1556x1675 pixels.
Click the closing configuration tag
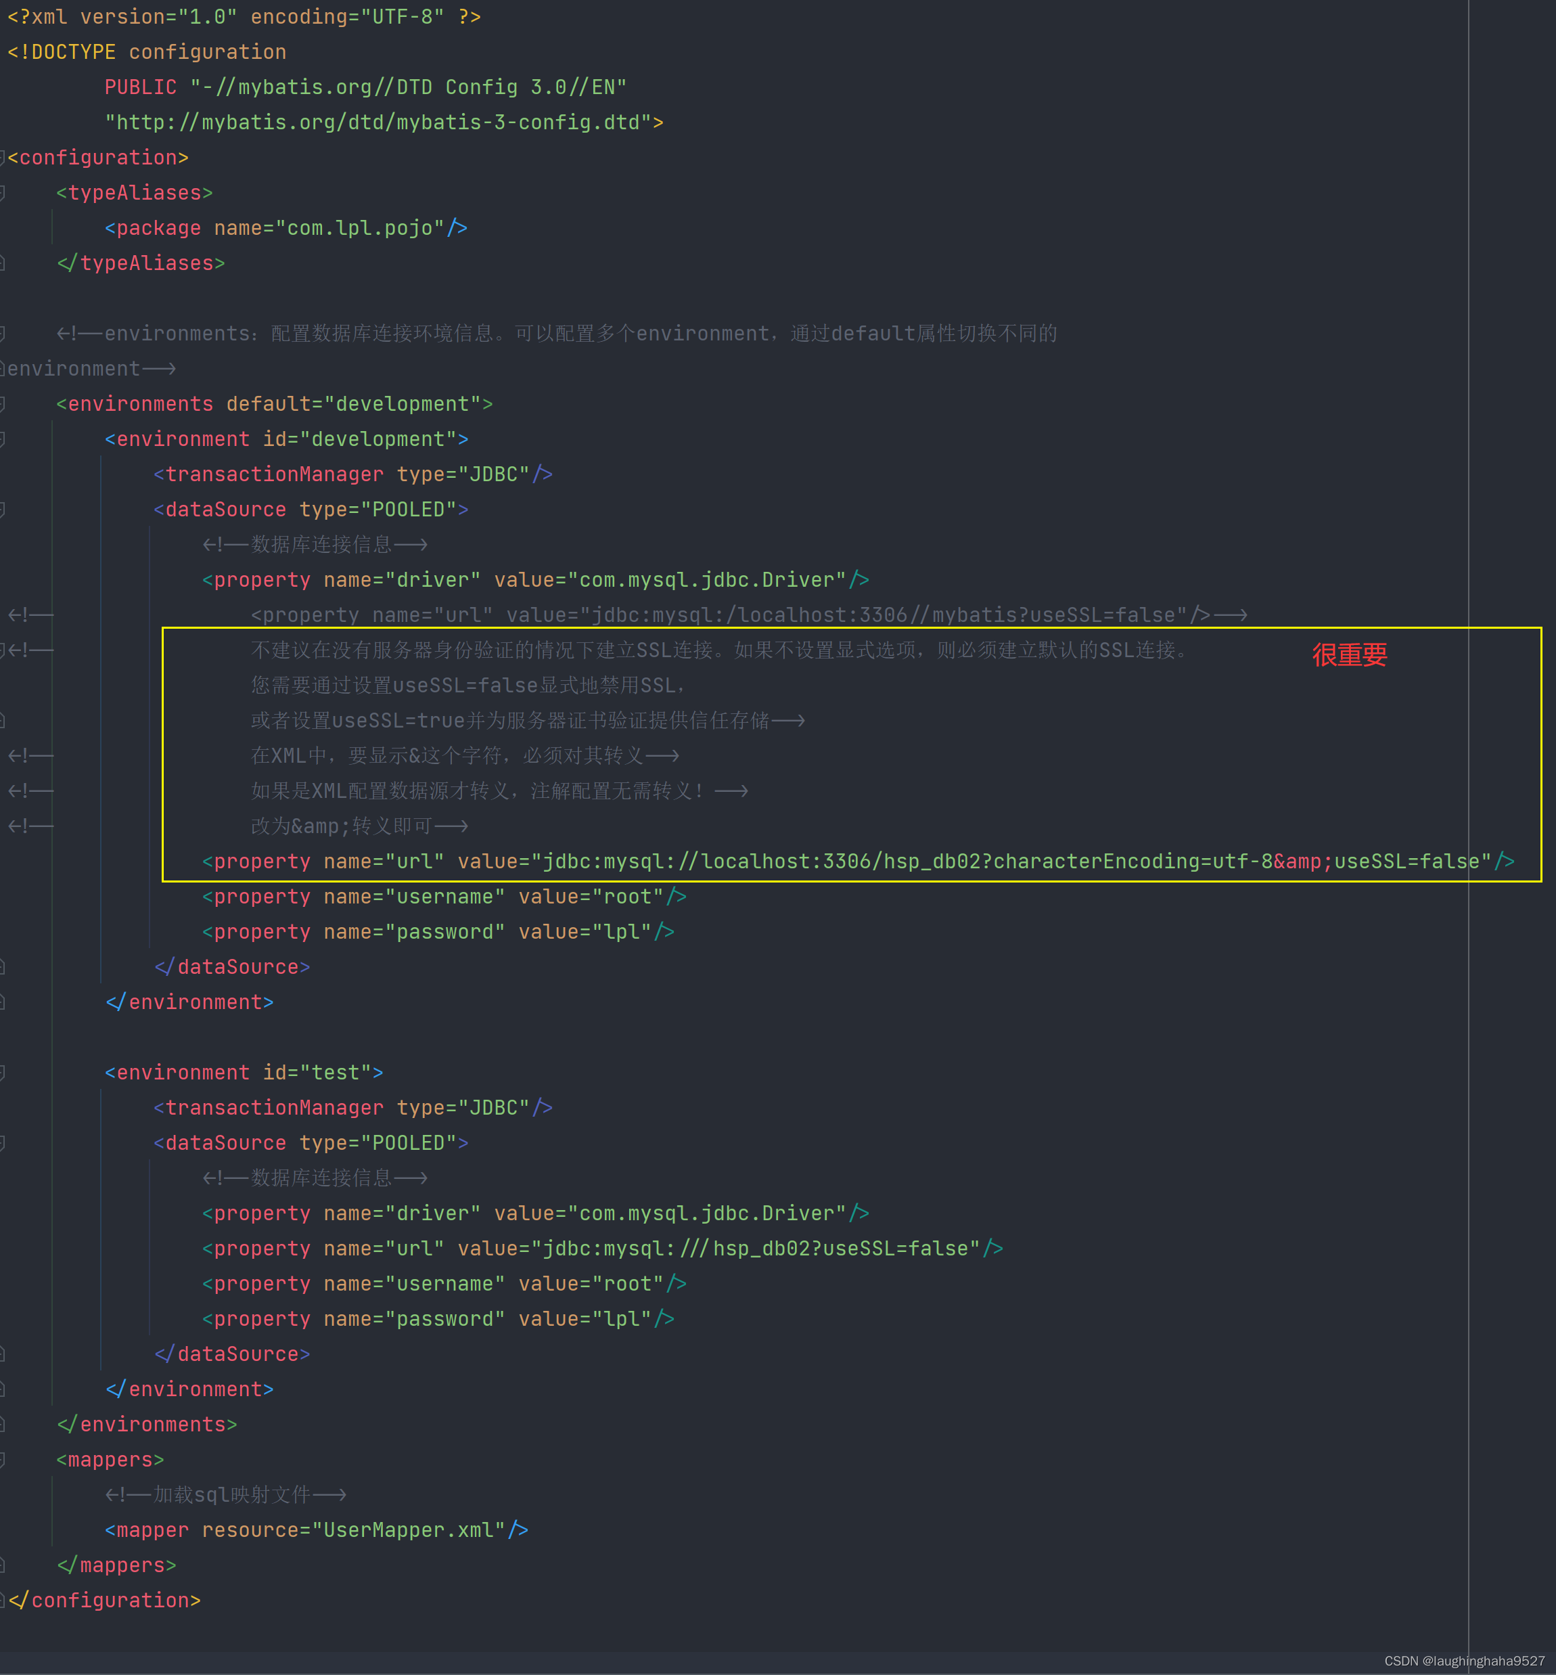click(104, 1601)
